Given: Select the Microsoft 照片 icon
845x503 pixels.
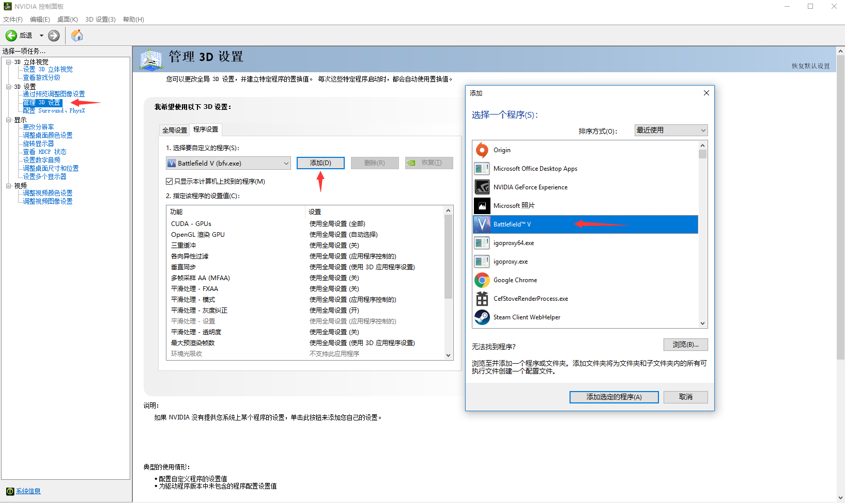Looking at the screenshot, I should tap(482, 206).
